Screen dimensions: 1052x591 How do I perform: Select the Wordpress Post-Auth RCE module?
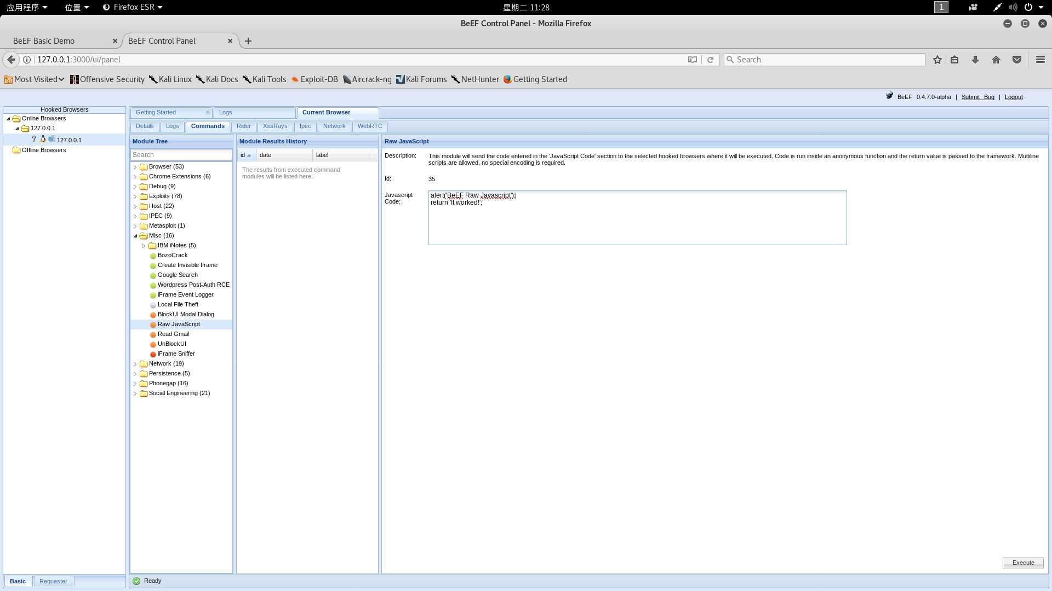pos(193,285)
